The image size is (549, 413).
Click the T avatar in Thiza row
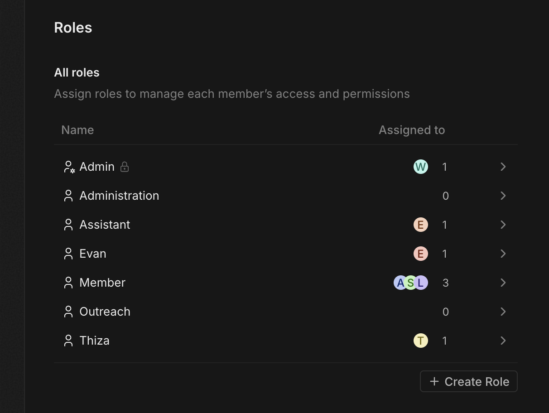(420, 341)
